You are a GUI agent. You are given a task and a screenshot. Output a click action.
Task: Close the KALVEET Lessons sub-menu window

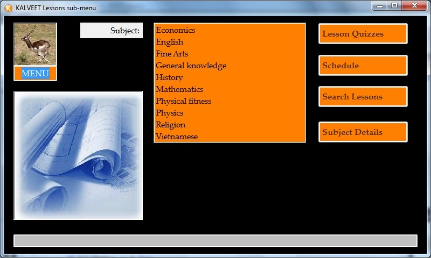(x=414, y=5)
